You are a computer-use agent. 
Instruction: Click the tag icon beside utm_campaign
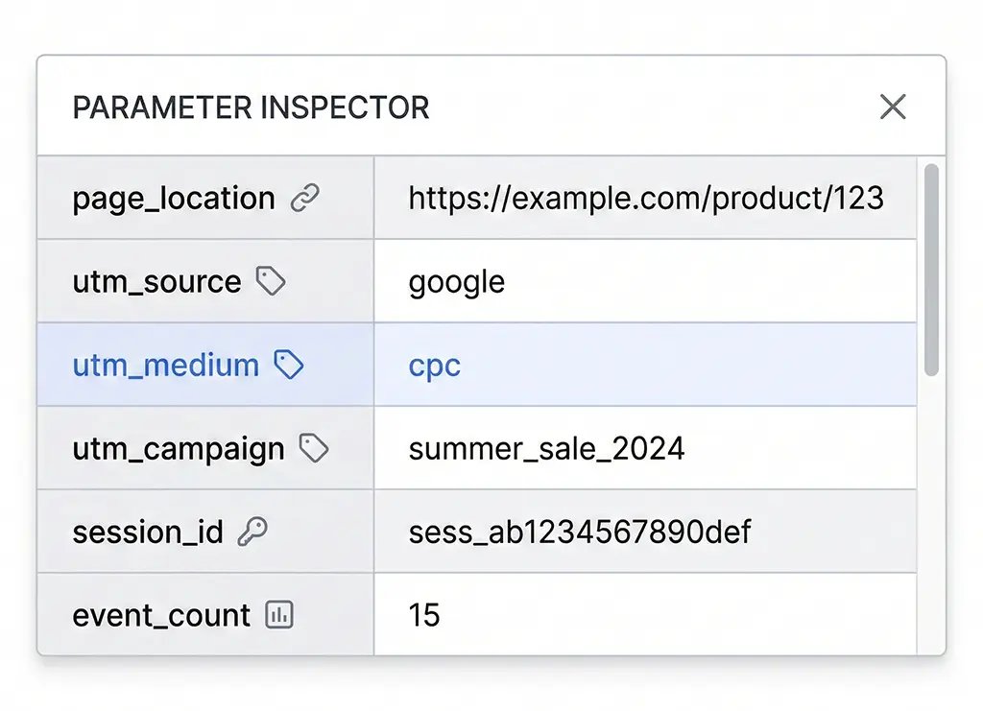(x=317, y=447)
